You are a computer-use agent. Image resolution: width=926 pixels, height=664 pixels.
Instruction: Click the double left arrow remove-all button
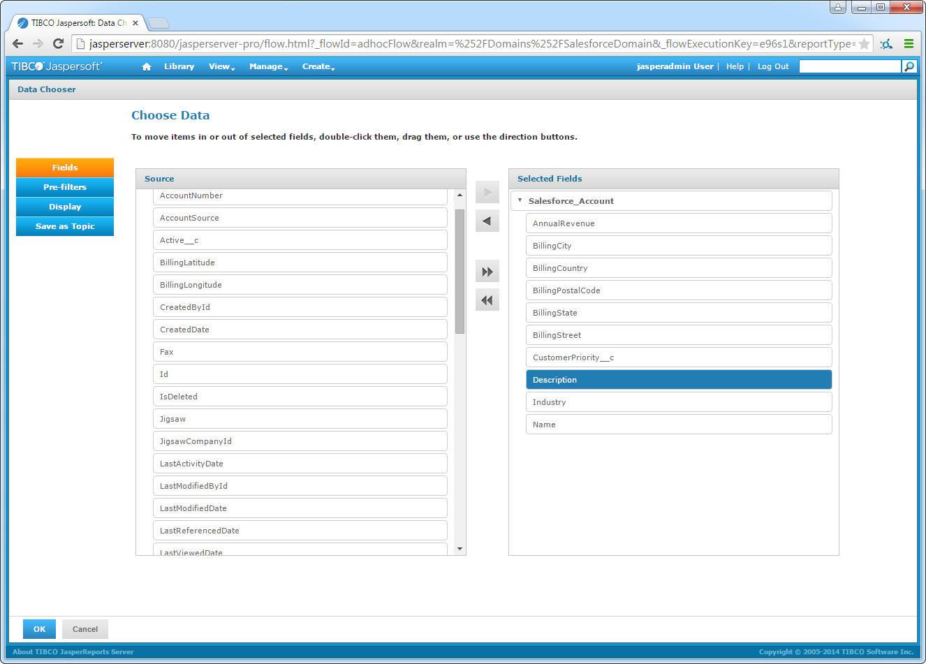[487, 300]
